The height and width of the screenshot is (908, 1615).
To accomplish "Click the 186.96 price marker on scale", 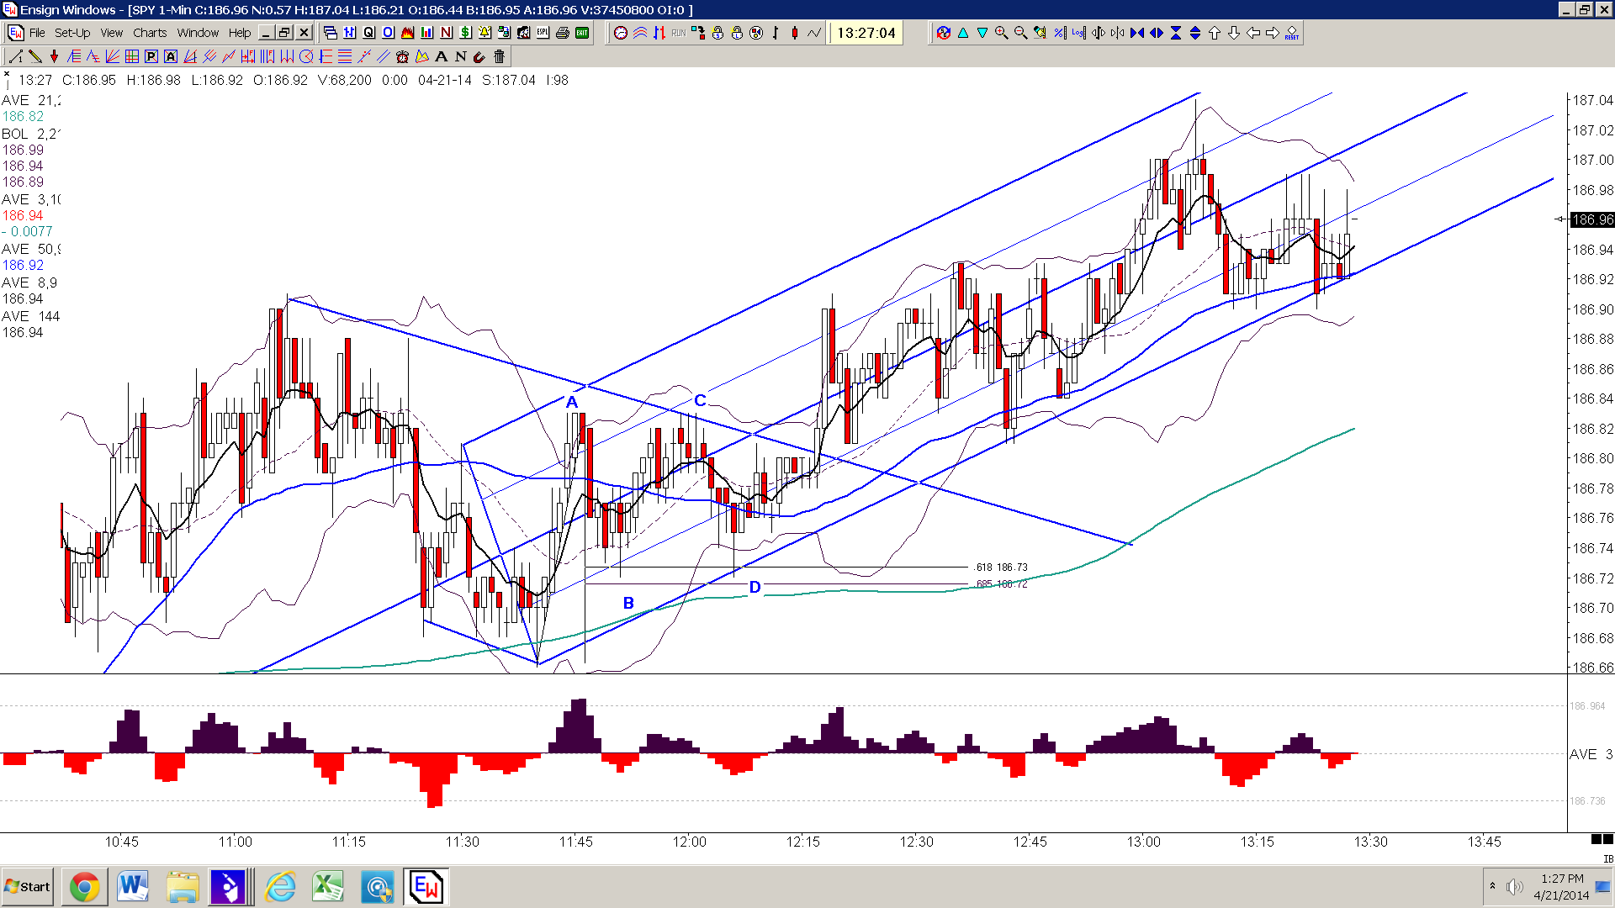I will point(1592,219).
